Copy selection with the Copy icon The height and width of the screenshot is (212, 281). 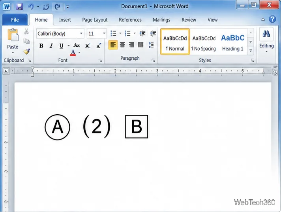pyautogui.click(x=26, y=41)
